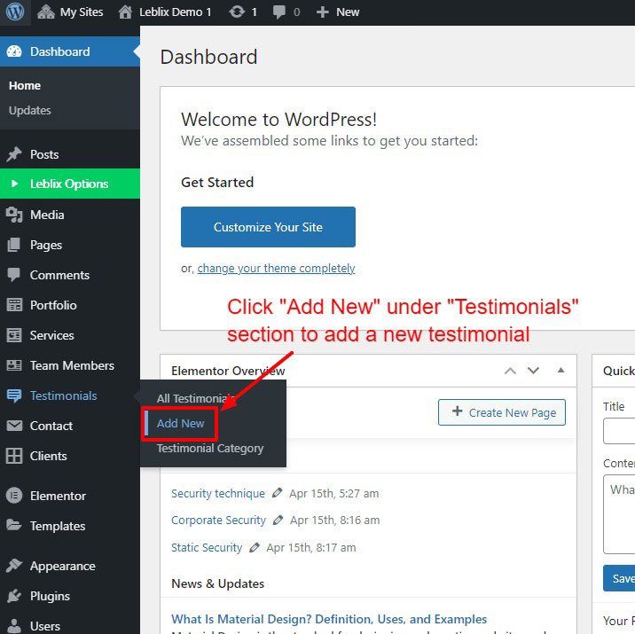Open the Plugins icon in sidebar
The width and height of the screenshot is (635, 634).
pos(14,596)
